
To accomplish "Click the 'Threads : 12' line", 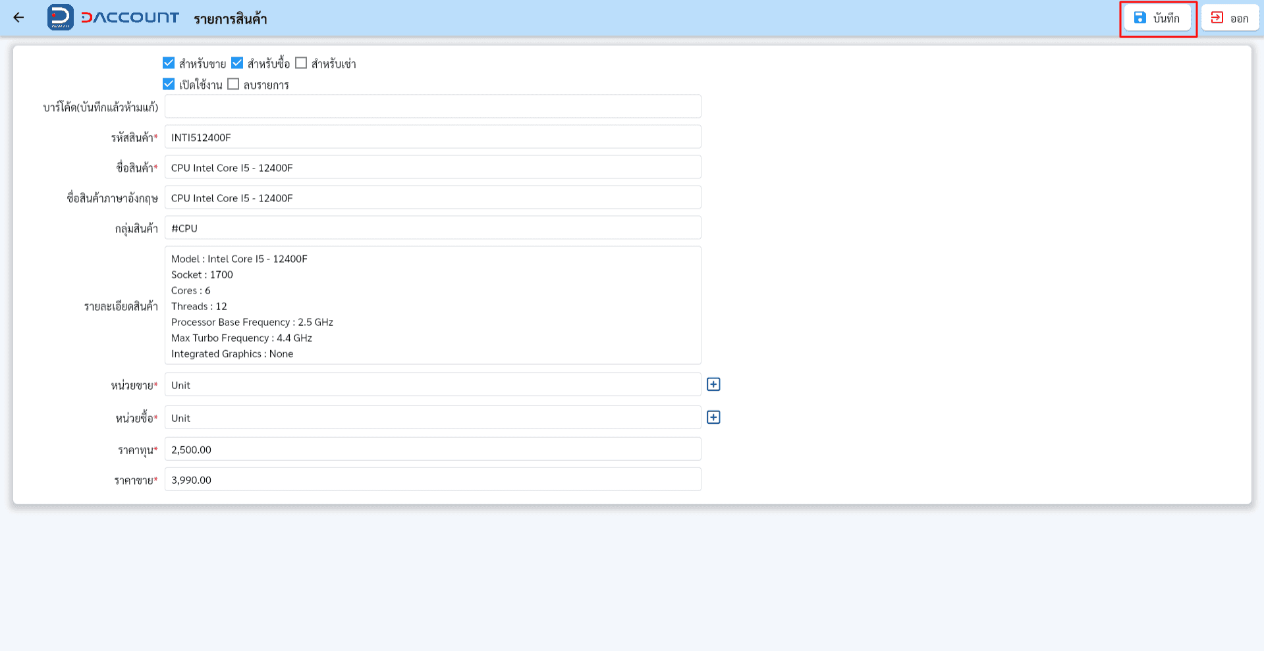I will tap(199, 306).
